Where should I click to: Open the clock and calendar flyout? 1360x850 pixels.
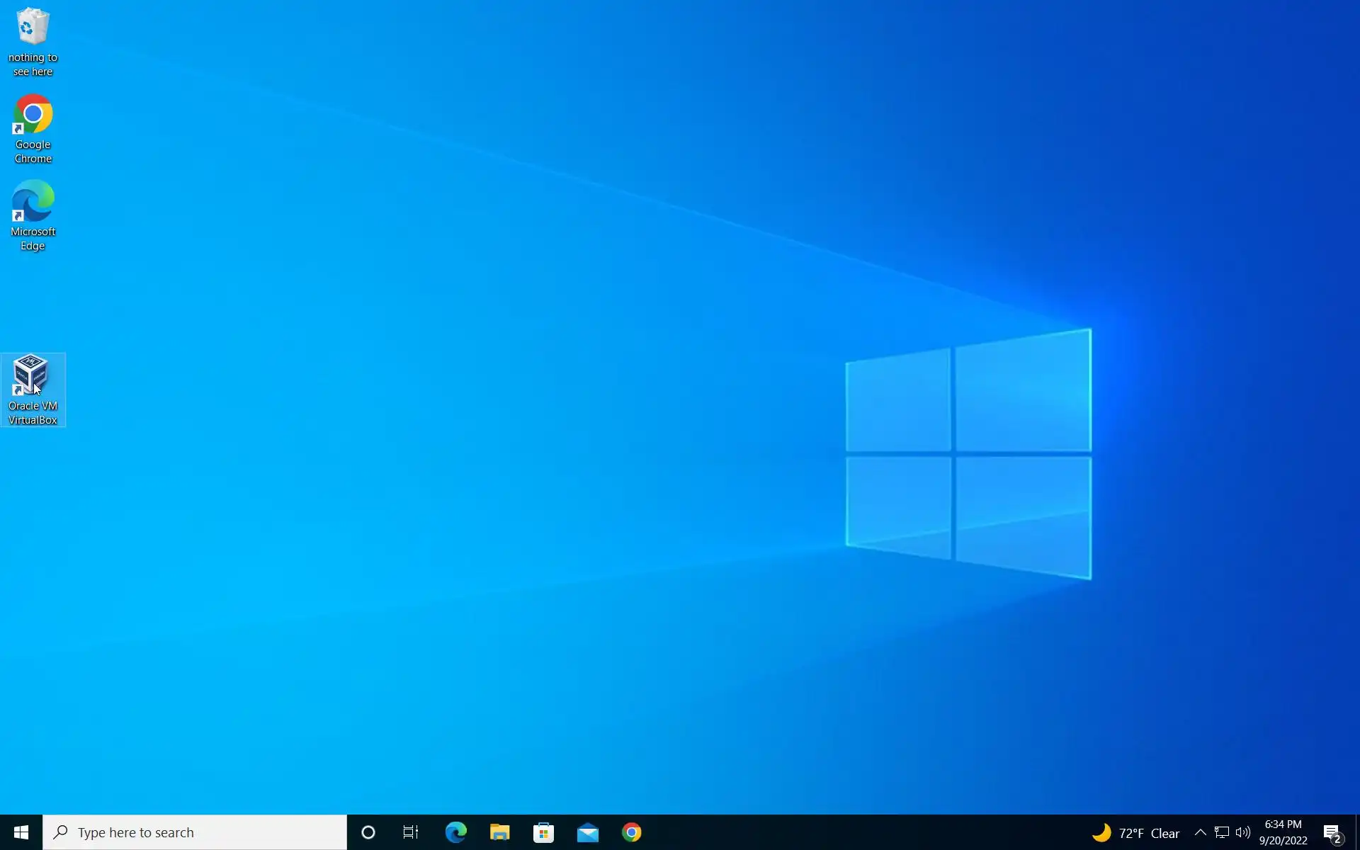pos(1283,832)
